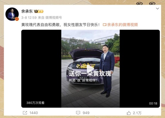The height and width of the screenshot is (118, 165).
Task: Open 余承东的微博视频 link
Action: pyautogui.click(x=122, y=25)
